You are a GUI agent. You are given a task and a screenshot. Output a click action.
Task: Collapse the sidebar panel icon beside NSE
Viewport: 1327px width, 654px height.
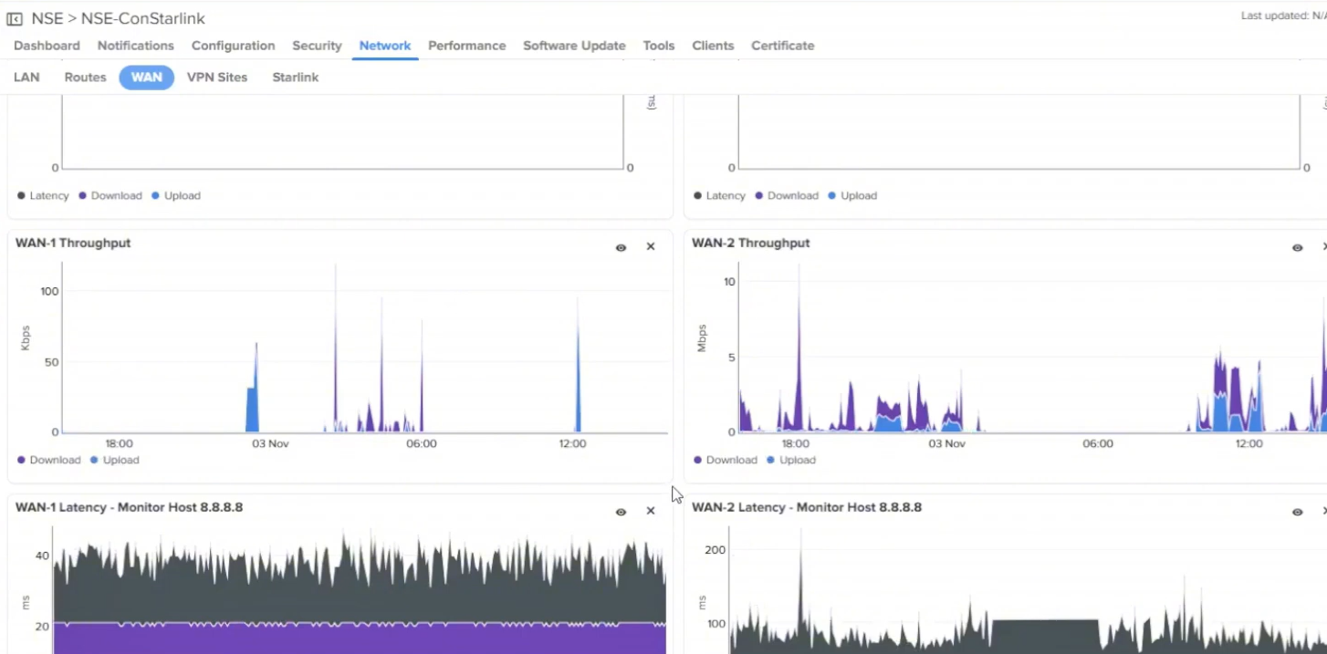pos(15,19)
